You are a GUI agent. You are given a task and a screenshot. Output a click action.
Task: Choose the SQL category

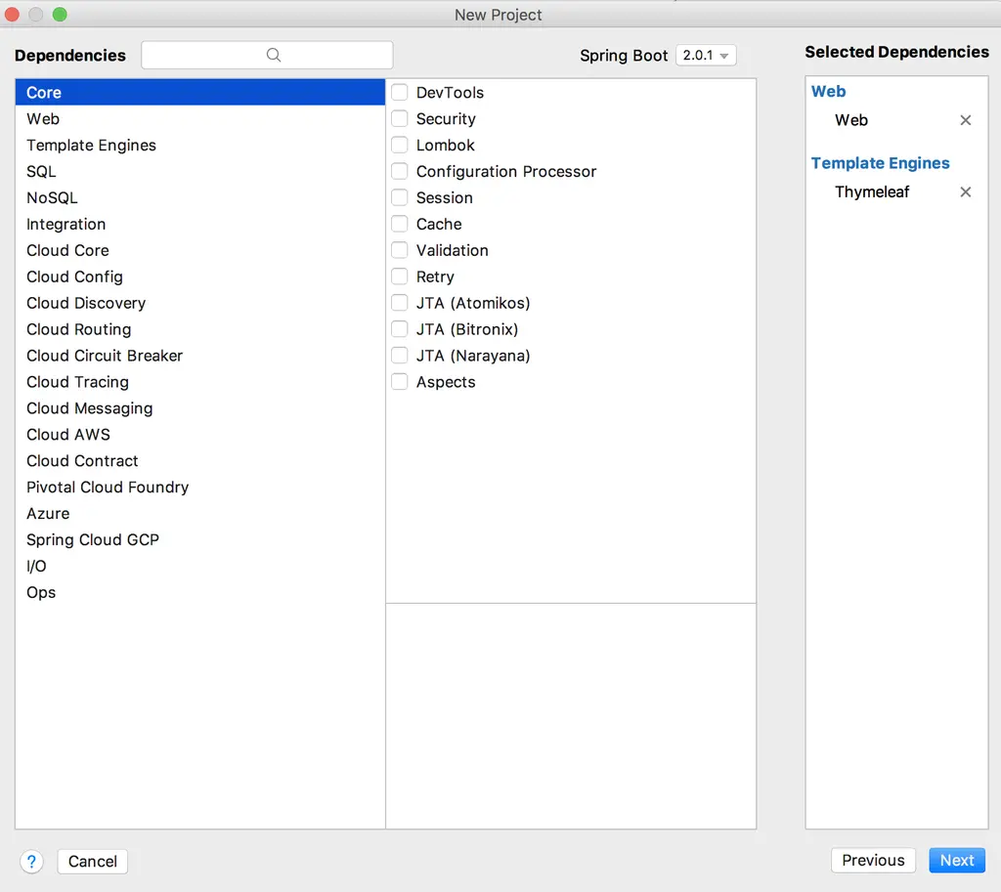[x=199, y=171]
